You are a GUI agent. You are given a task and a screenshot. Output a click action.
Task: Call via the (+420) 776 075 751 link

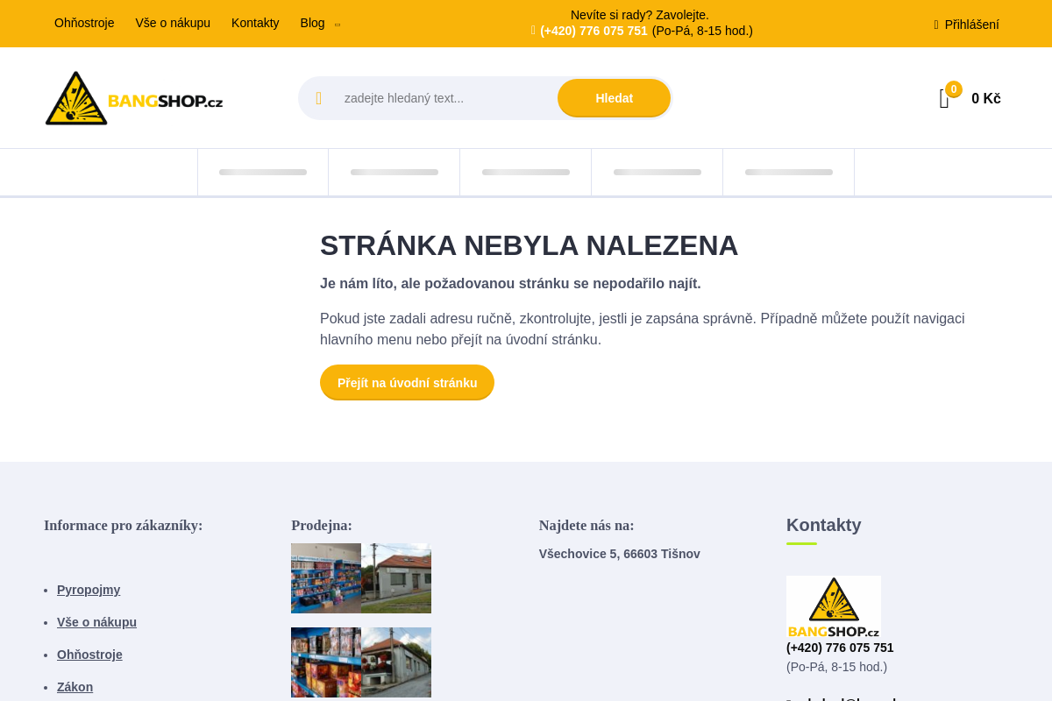pos(594,30)
